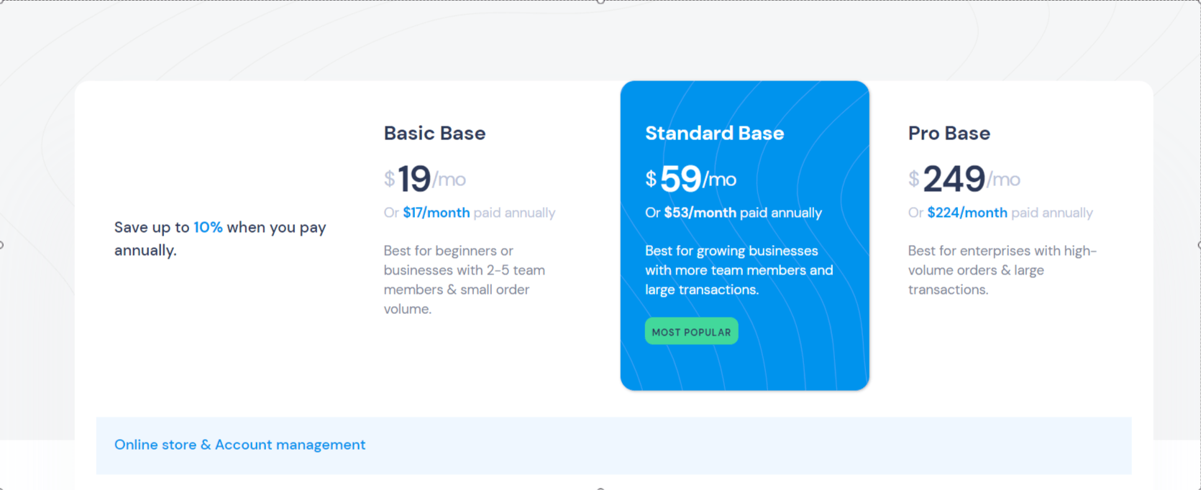Click the $224/month annual price link
Image resolution: width=1201 pixels, height=490 pixels.
(967, 213)
